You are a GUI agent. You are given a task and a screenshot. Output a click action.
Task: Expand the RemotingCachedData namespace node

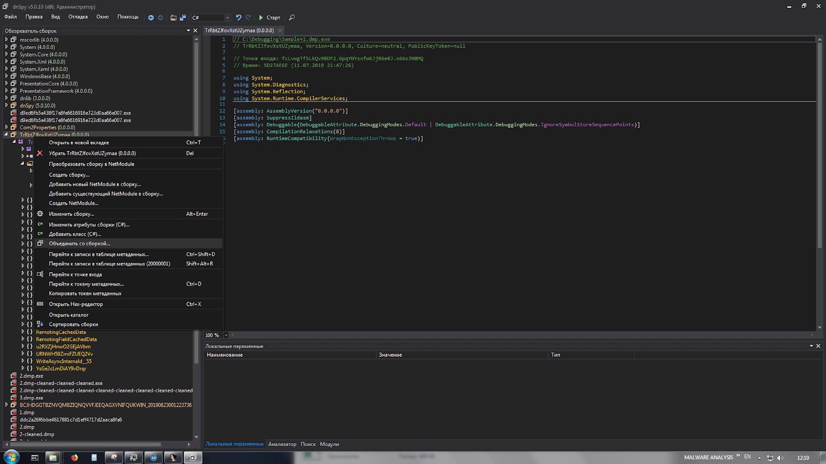23,332
